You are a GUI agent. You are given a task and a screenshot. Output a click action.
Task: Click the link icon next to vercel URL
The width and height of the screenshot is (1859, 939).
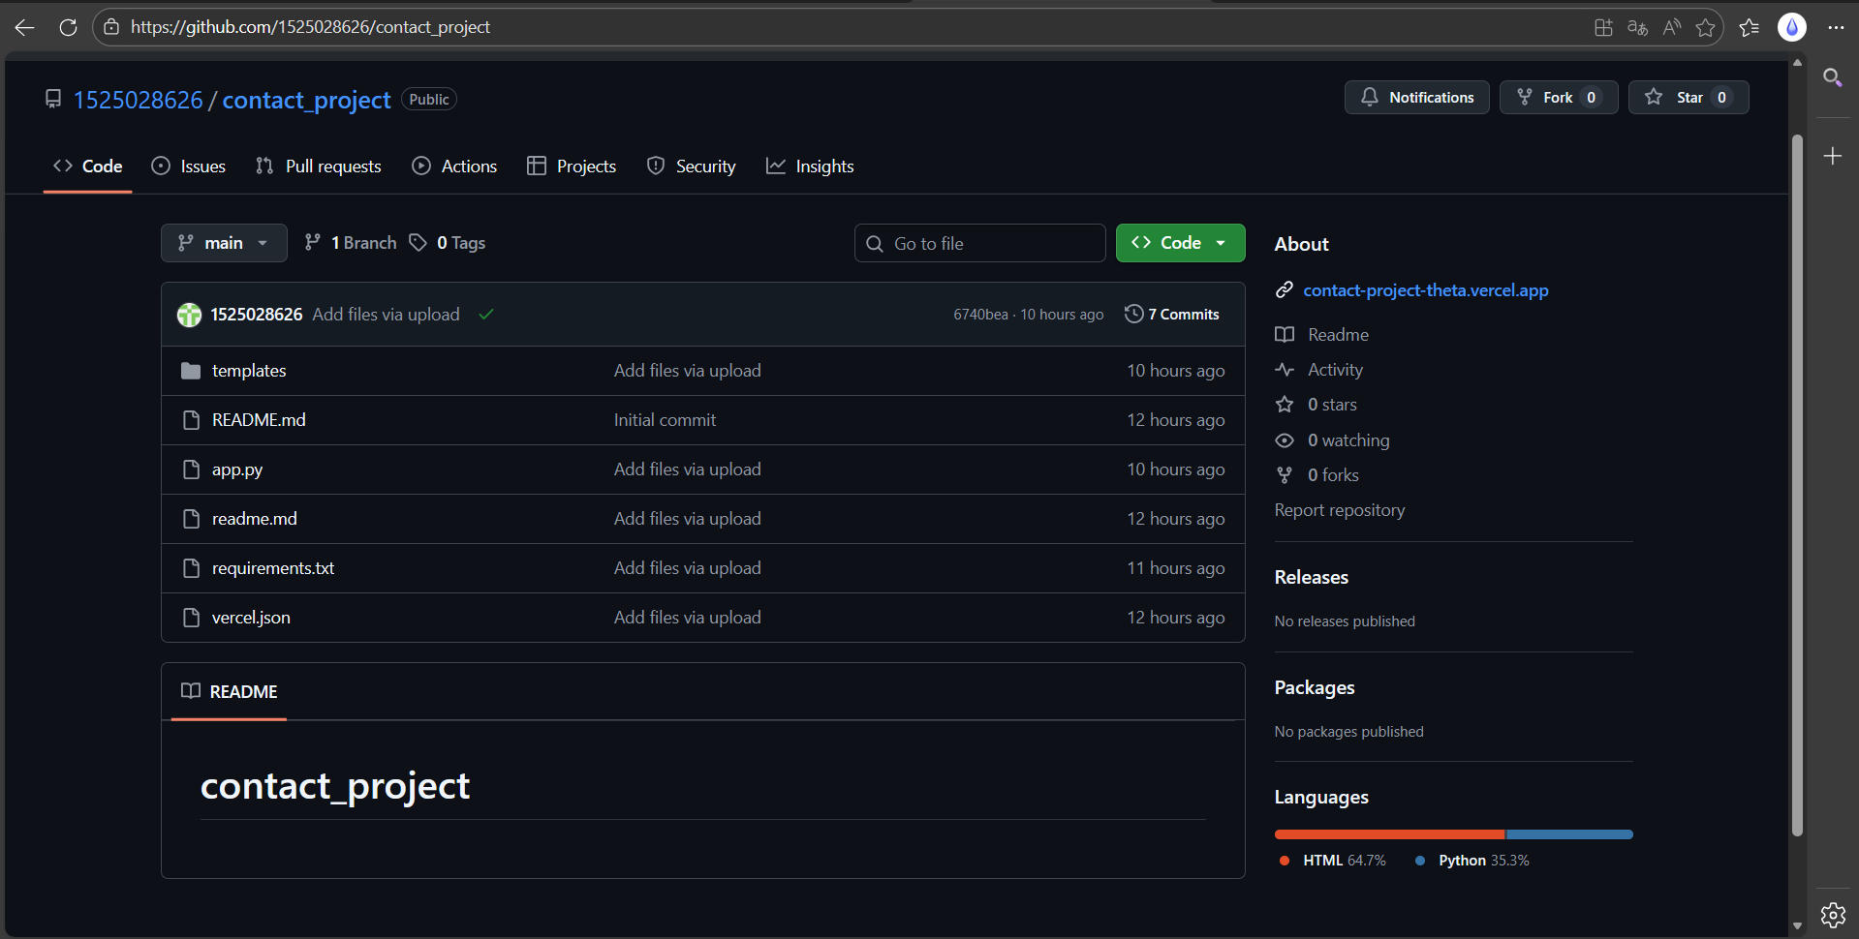pyautogui.click(x=1285, y=290)
